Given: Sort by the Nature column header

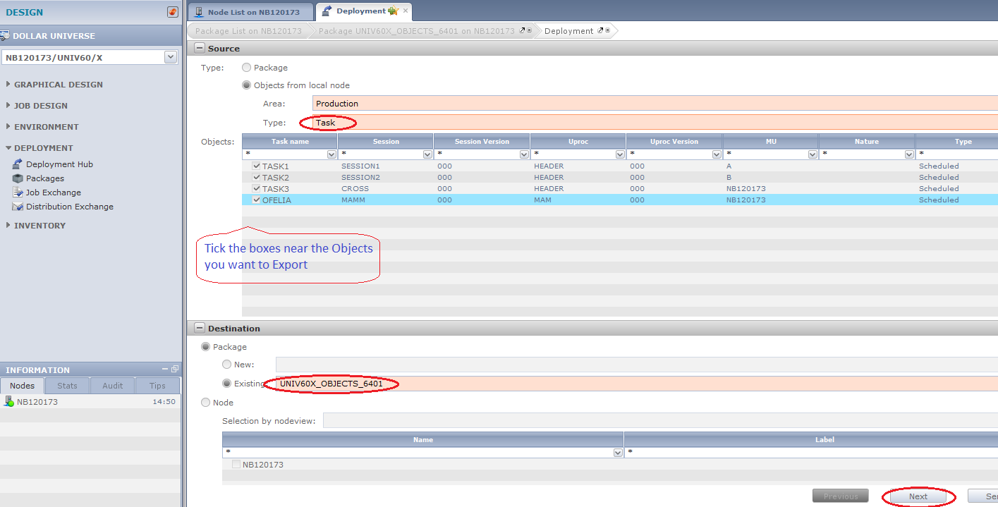Looking at the screenshot, I should [867, 142].
